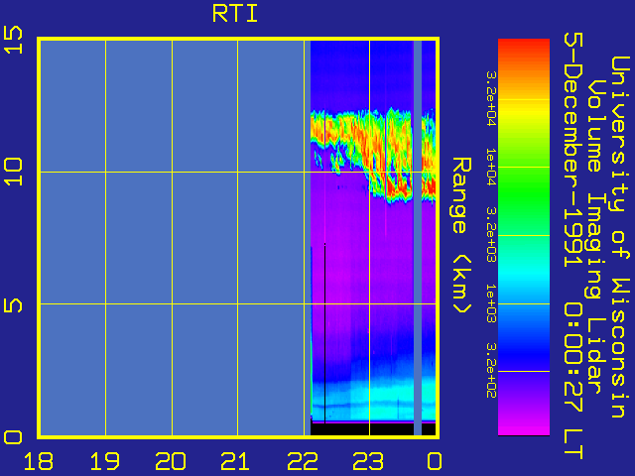Click the 1e+03 colorbar label
Viewport: 635px width, 476px height.
click(x=491, y=303)
